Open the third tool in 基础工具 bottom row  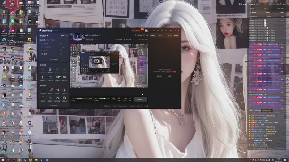click(57, 99)
